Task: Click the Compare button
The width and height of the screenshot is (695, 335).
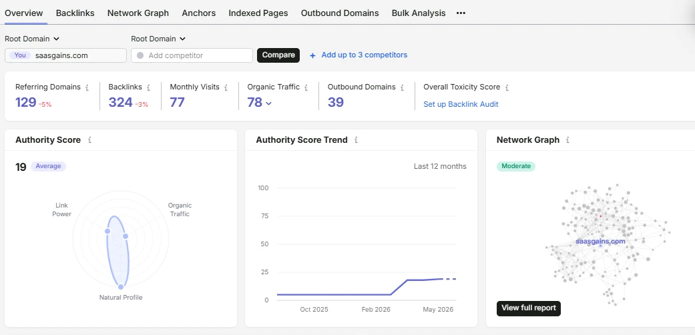Action: pos(278,55)
